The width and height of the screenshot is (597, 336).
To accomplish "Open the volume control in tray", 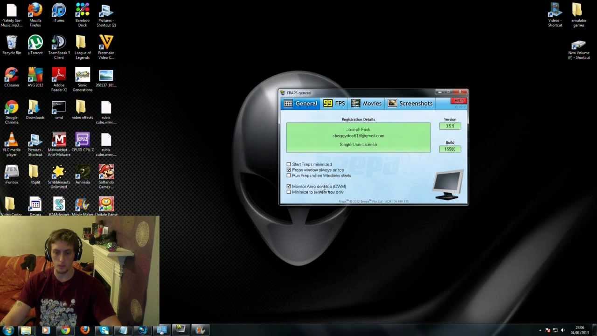I will pyautogui.click(x=562, y=330).
